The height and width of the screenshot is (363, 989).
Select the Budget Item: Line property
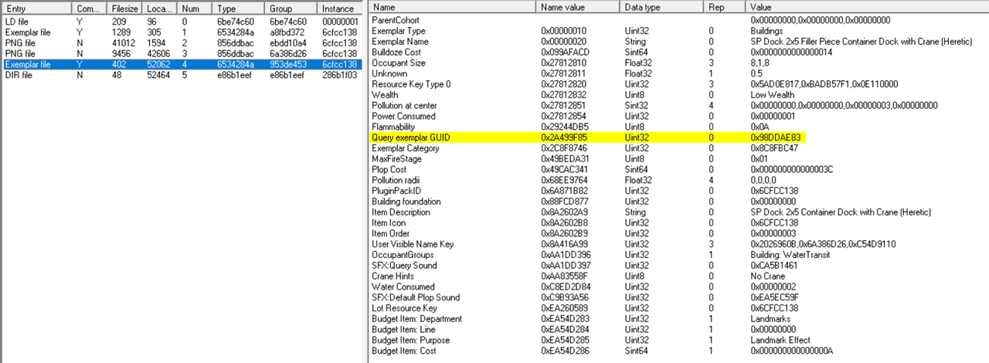(x=678, y=330)
